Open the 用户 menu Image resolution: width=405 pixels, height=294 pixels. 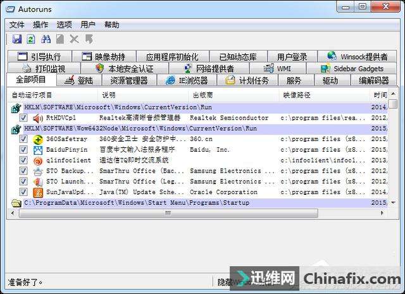[88, 25]
